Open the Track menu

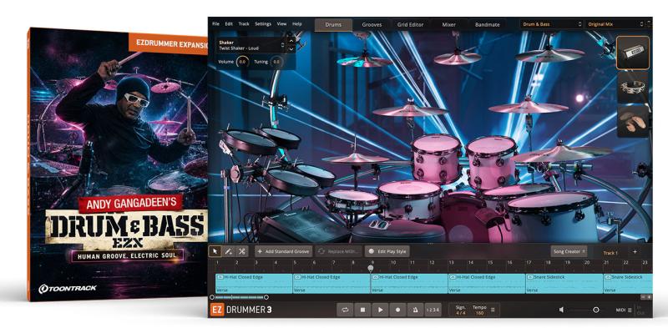[244, 24]
